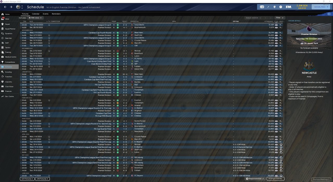Go back with the left arrow
This screenshot has height=182, width=333.
pyautogui.click(x=5, y=7)
